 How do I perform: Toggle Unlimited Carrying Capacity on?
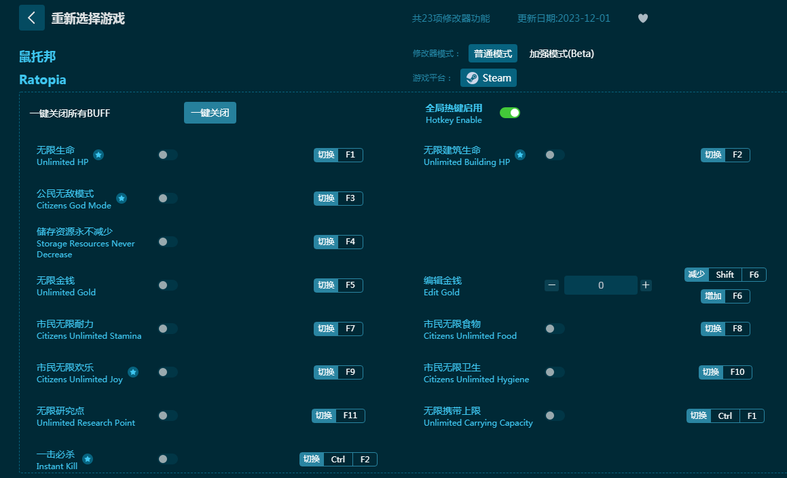pyautogui.click(x=554, y=416)
